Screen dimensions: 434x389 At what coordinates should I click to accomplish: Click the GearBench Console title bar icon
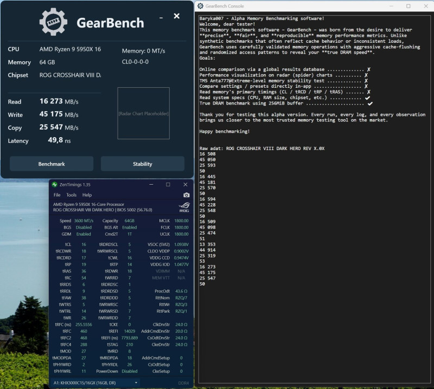click(x=200, y=6)
